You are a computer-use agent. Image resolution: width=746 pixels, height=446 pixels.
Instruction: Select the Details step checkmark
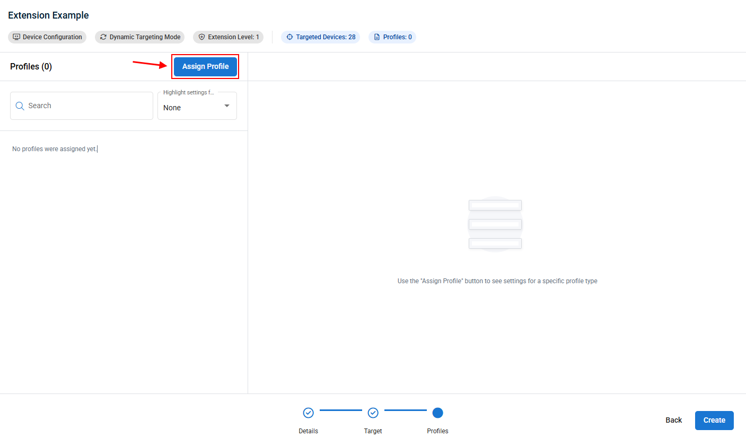[x=308, y=413]
